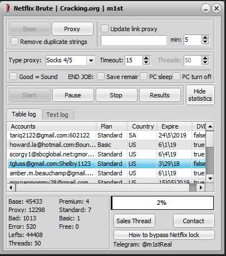Switch to the Text log tab
The height and width of the screenshot is (256, 226).
coord(58,115)
